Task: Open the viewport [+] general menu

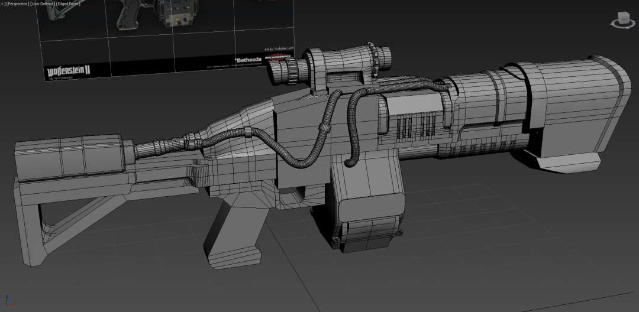Action: [x=2, y=4]
